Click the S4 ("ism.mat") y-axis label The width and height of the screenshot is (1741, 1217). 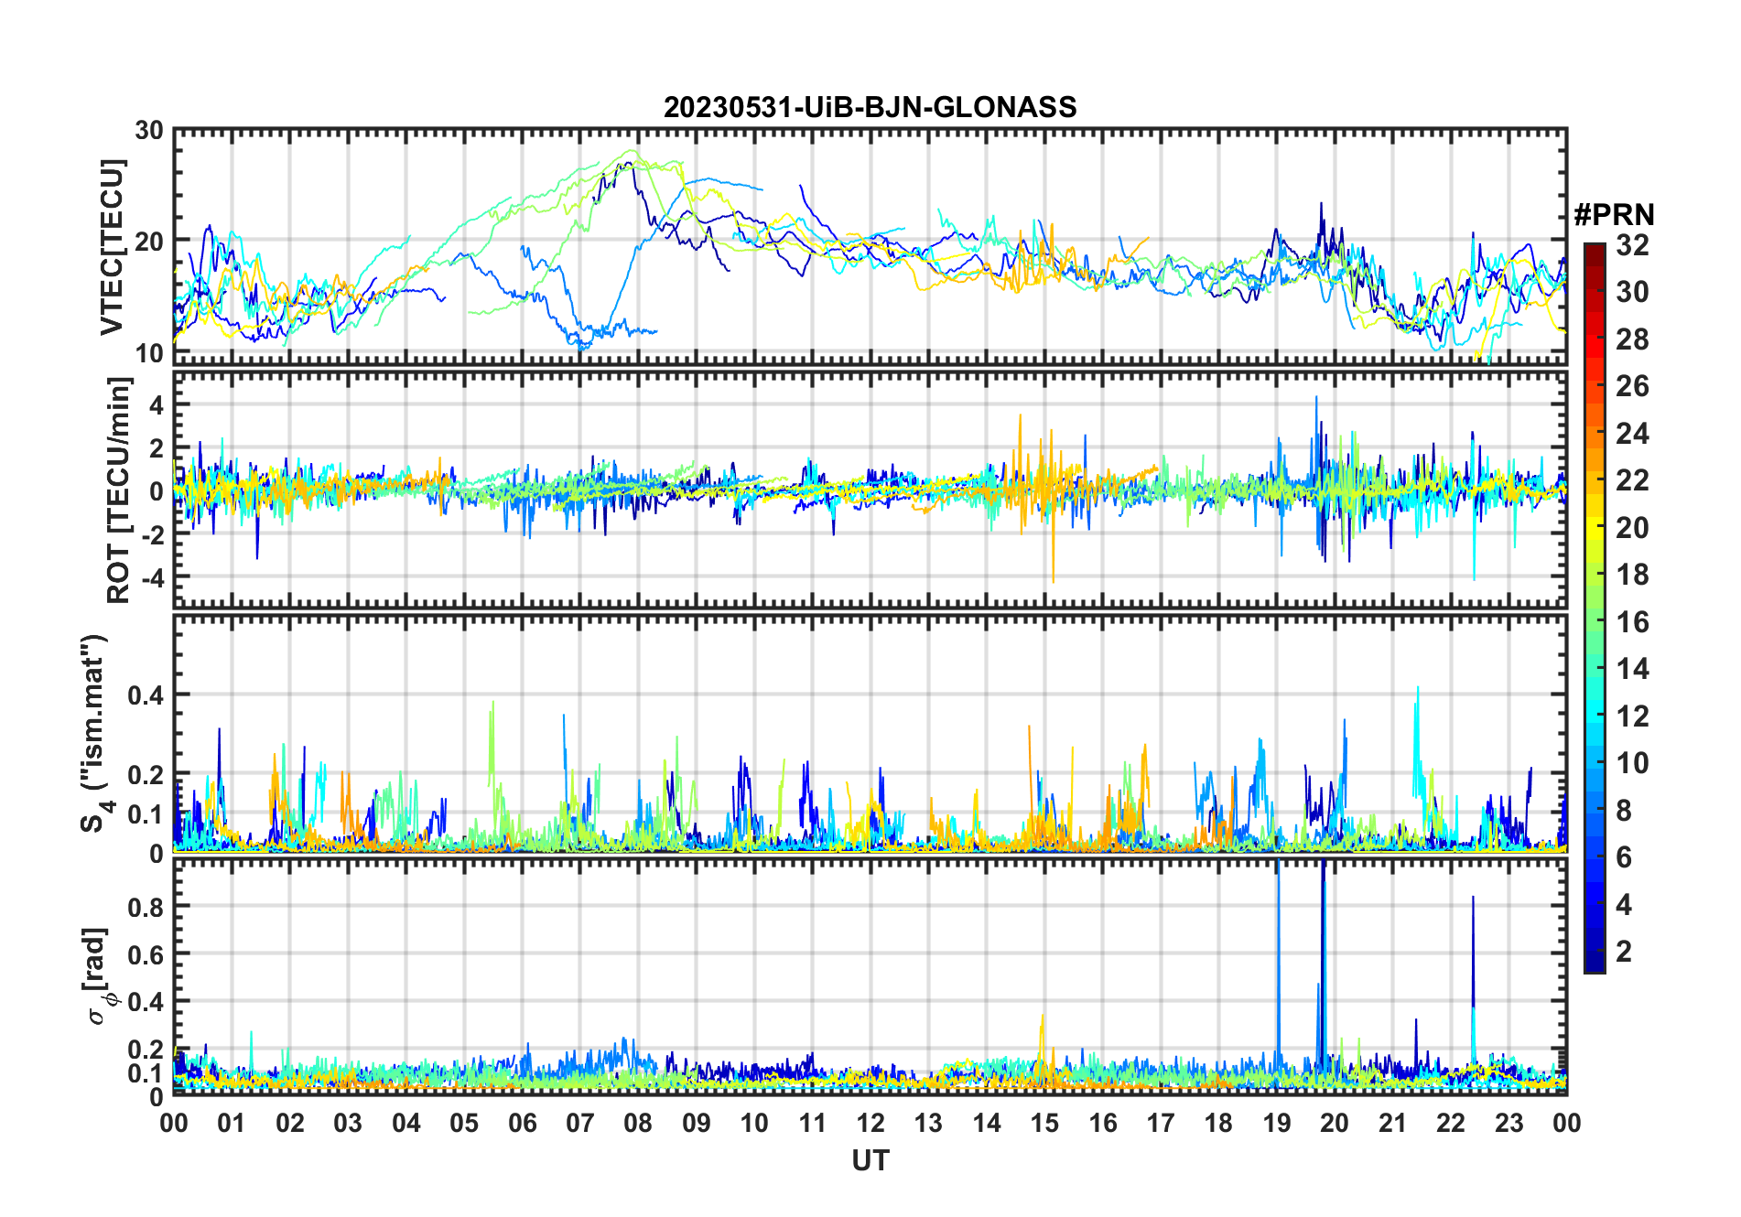(x=94, y=733)
